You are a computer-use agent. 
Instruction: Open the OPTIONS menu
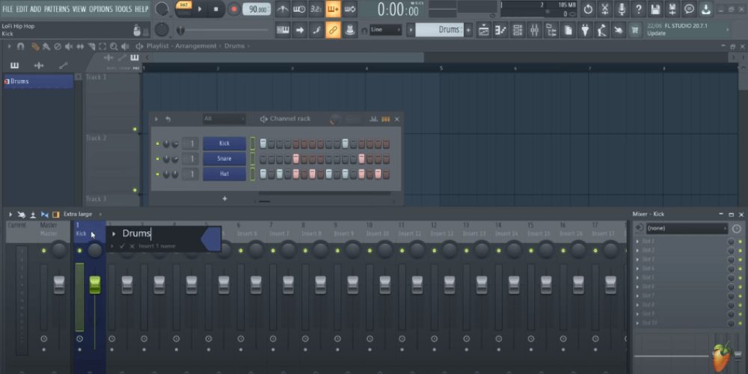(101, 8)
